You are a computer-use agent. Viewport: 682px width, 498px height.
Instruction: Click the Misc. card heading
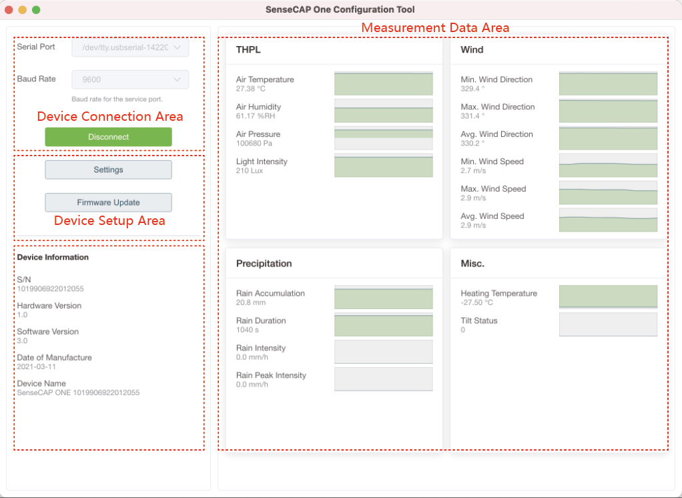(x=472, y=264)
